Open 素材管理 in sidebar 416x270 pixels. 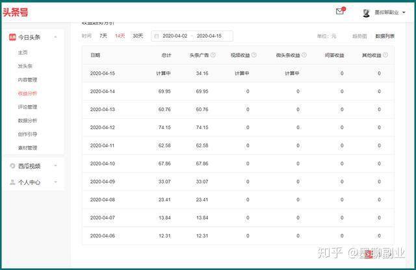pyautogui.click(x=27, y=147)
